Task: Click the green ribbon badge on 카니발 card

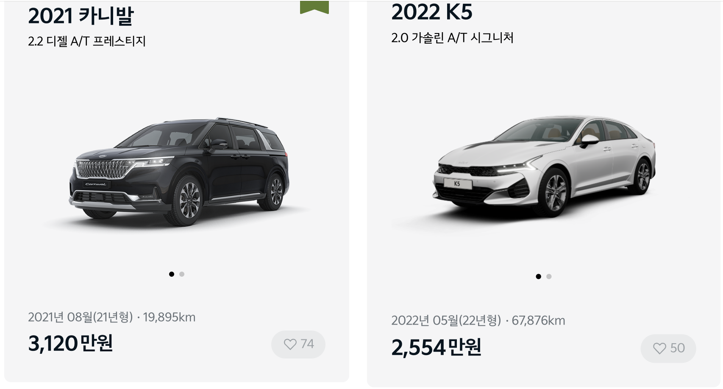Action: coord(314,7)
